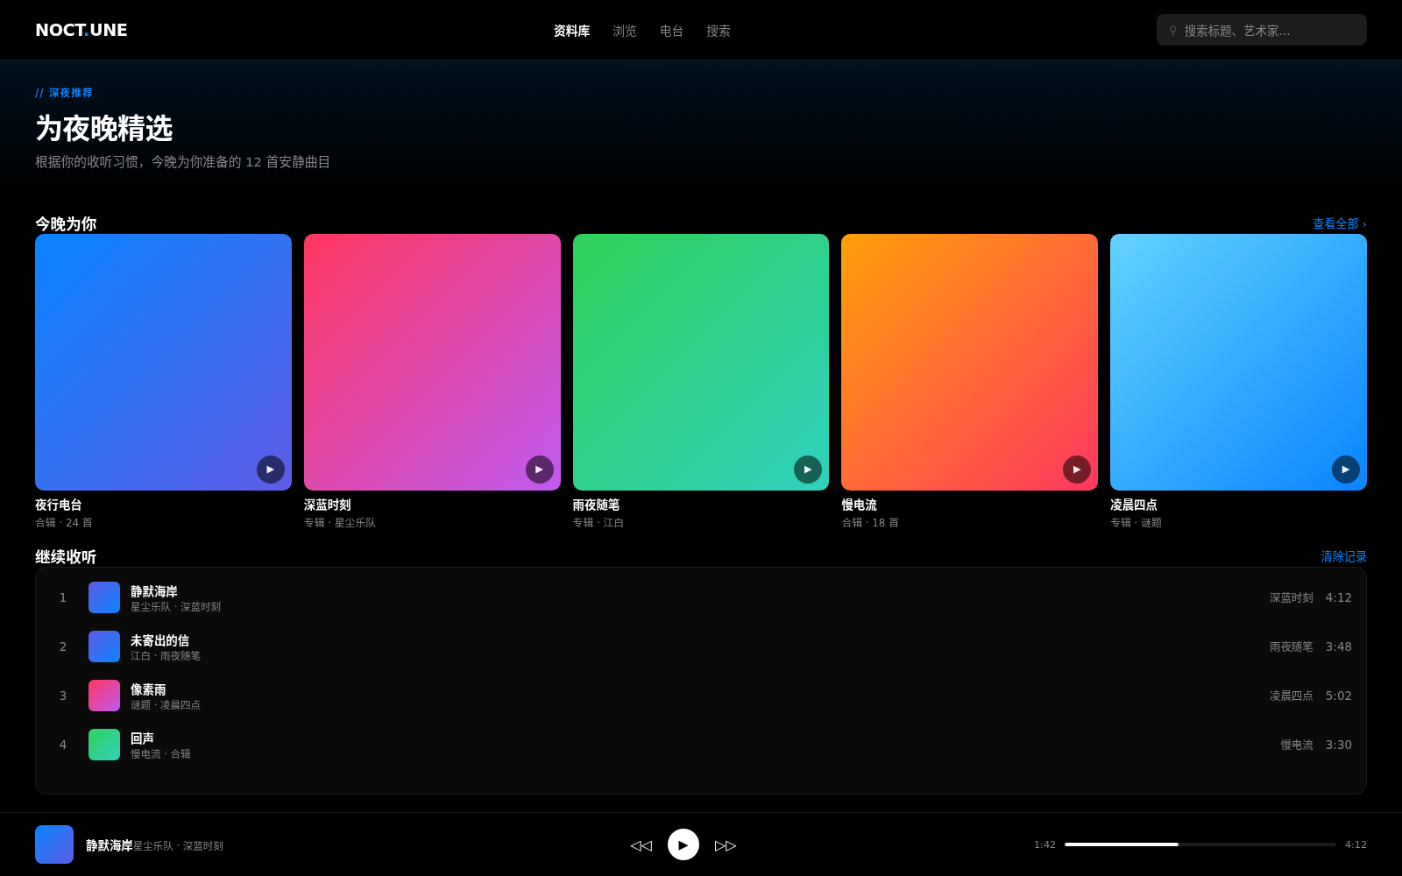The image size is (1402, 876).
Task: Select the 回声 track title
Action: click(x=142, y=738)
